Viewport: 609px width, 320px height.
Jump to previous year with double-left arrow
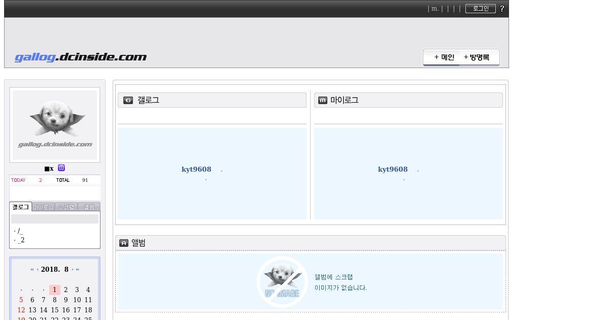[32, 270]
